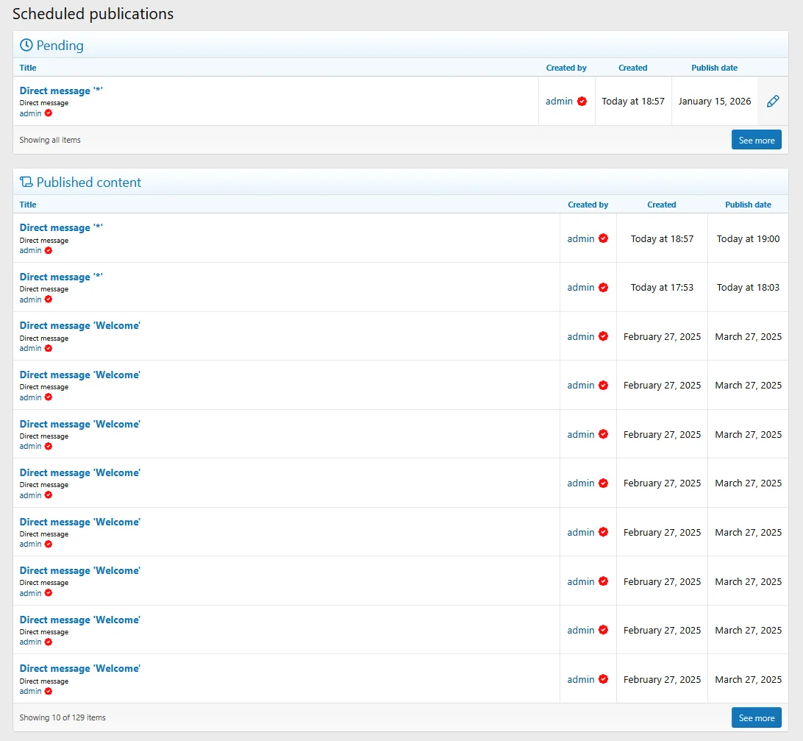Open the first Direct message 'Welcome' published item
The width and height of the screenshot is (803, 741).
tap(79, 325)
